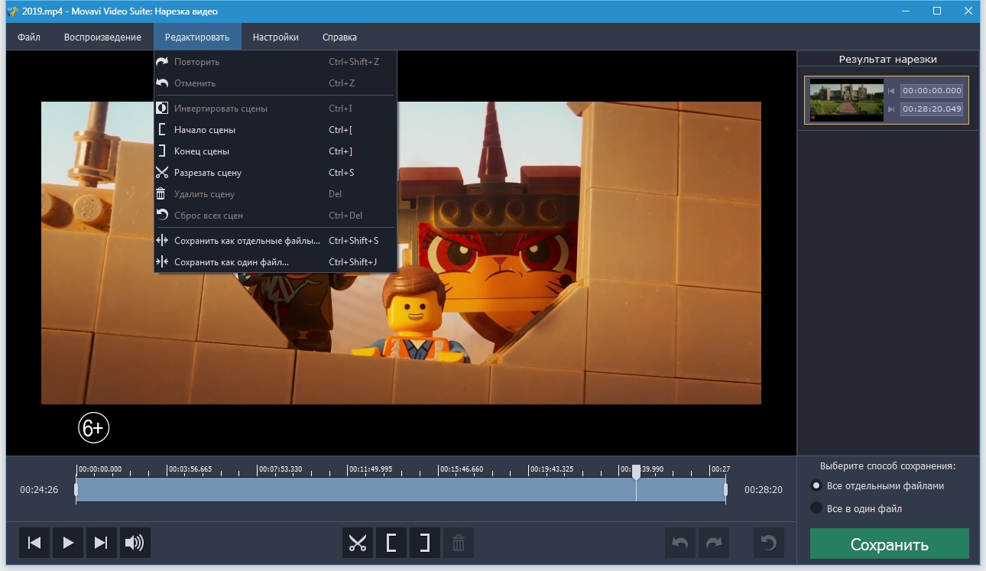The height and width of the screenshot is (571, 986).
Task: Open the Файл menu
Action: coord(29,37)
